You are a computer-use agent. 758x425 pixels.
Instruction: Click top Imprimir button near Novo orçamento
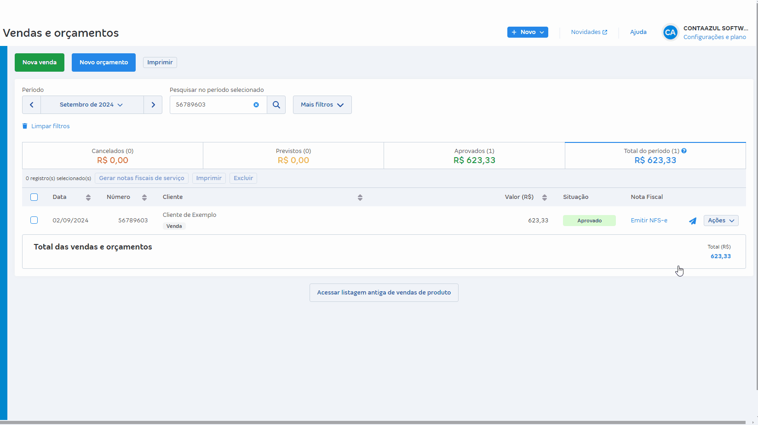[160, 62]
